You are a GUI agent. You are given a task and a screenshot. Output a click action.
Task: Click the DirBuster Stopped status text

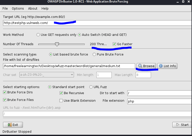[x=17, y=131]
